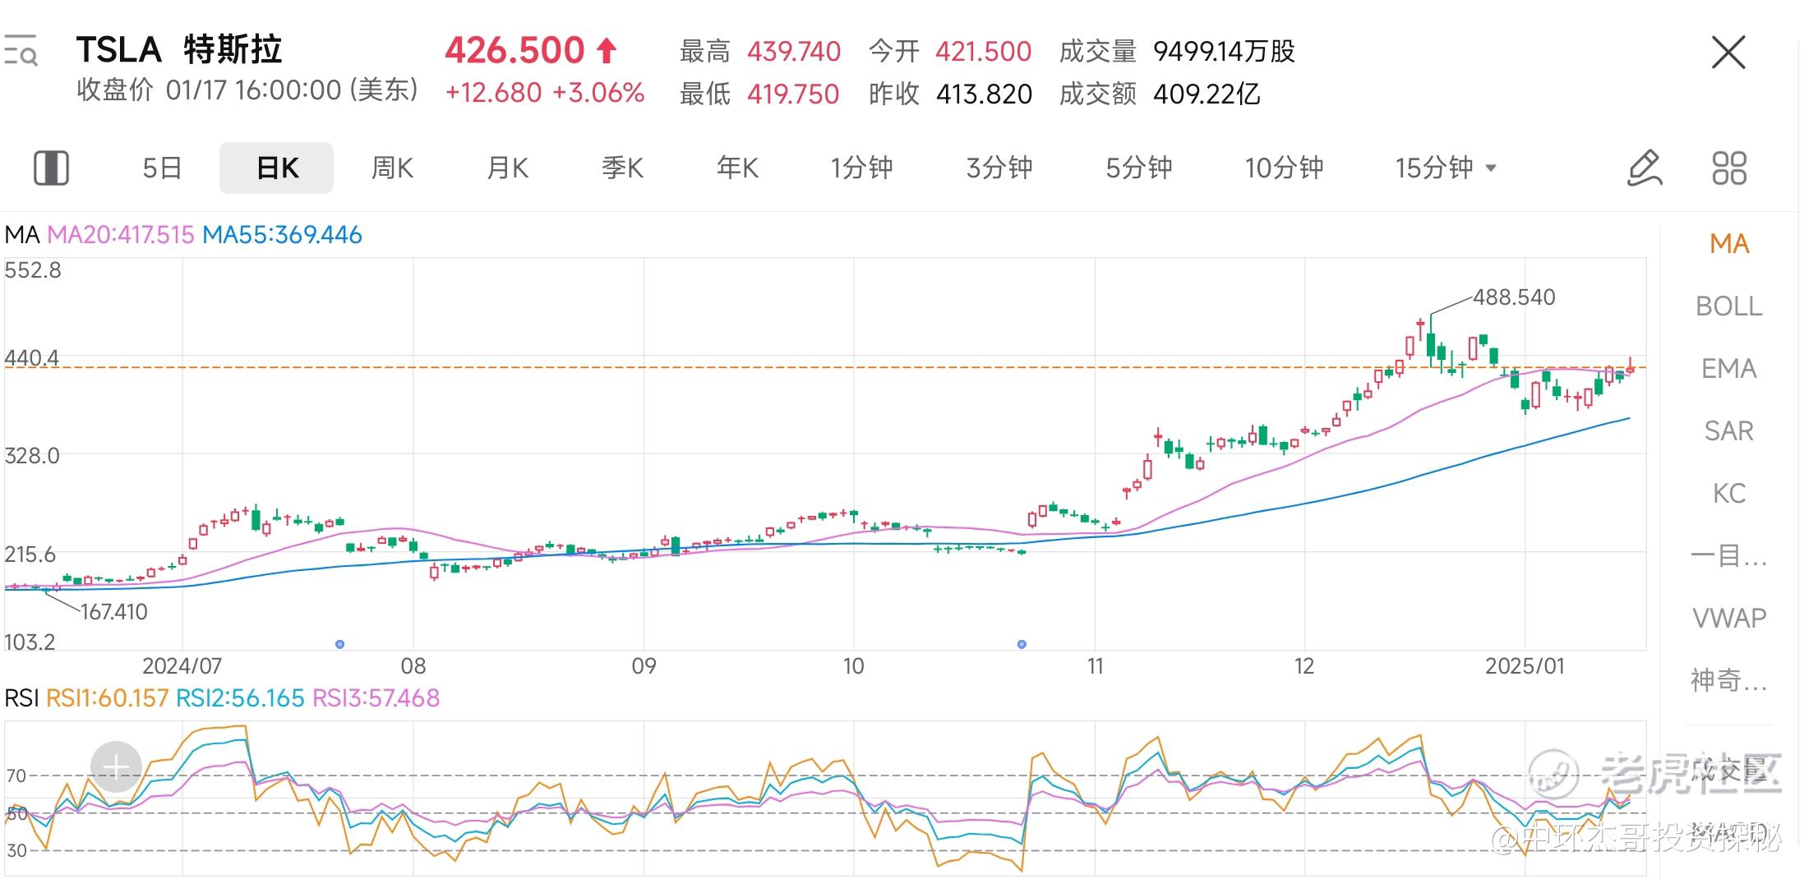The height and width of the screenshot is (879, 1818).
Task: Open the drawing pencil tool
Action: tap(1645, 168)
